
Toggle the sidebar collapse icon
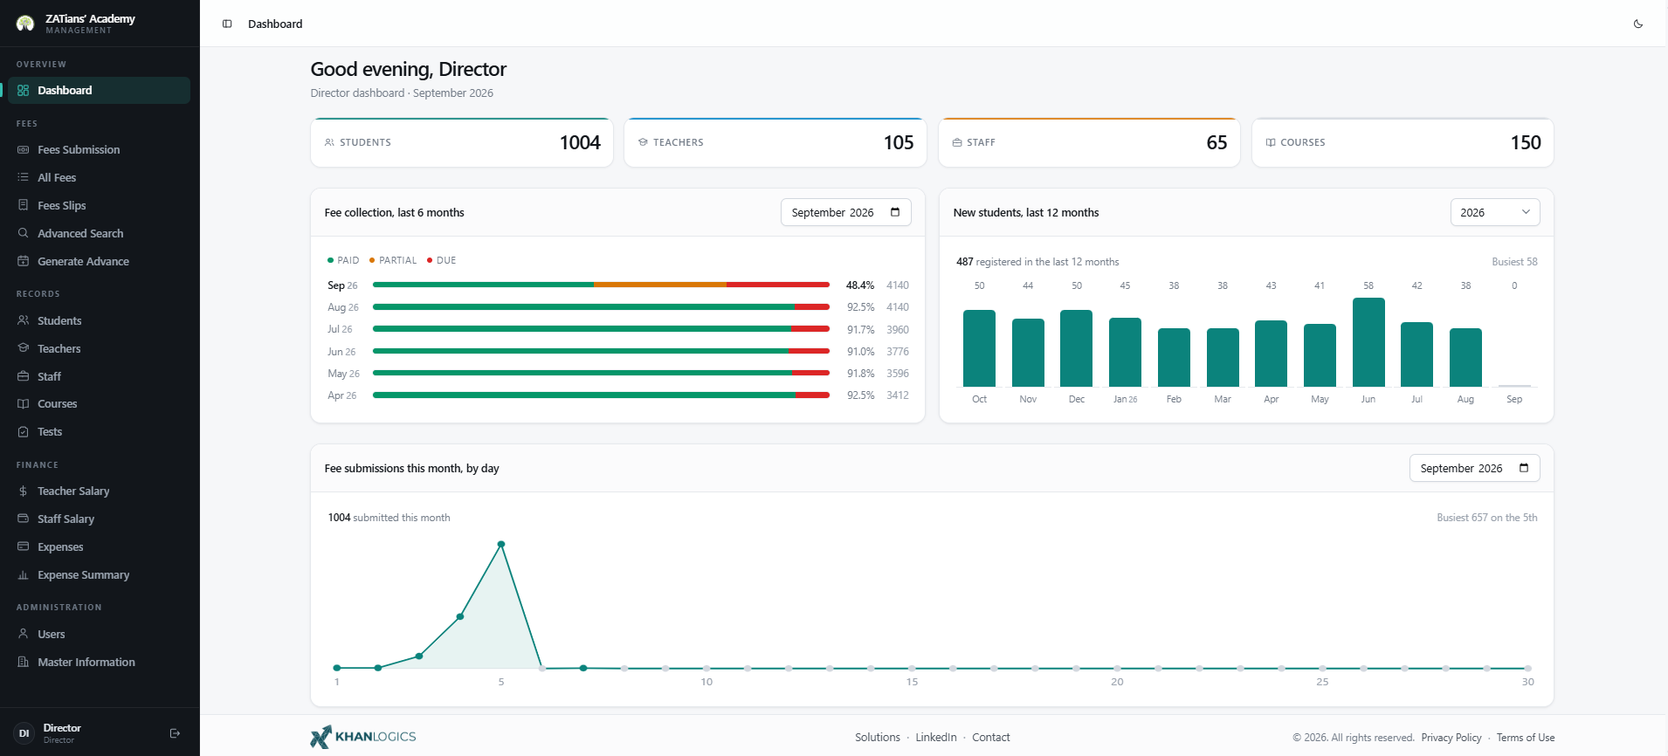[227, 24]
